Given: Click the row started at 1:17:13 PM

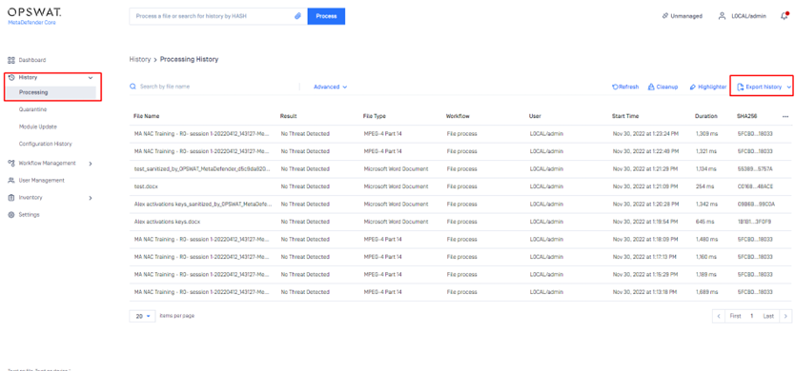Looking at the screenshot, I should 460,257.
